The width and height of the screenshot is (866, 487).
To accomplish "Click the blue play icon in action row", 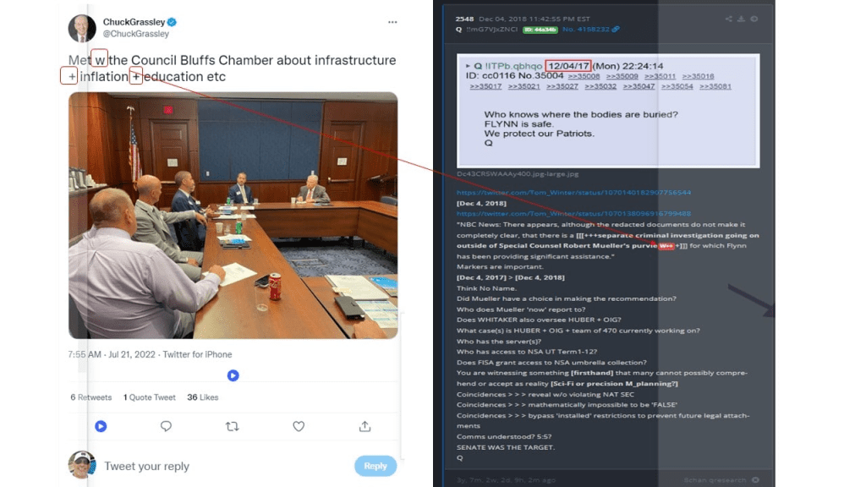I will 101,426.
